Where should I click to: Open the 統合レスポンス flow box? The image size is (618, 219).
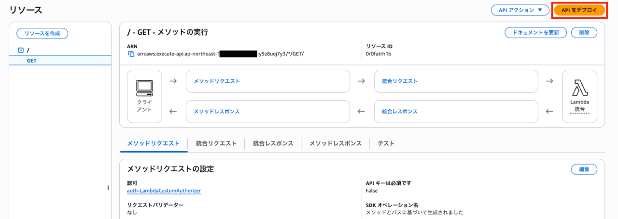(456, 111)
